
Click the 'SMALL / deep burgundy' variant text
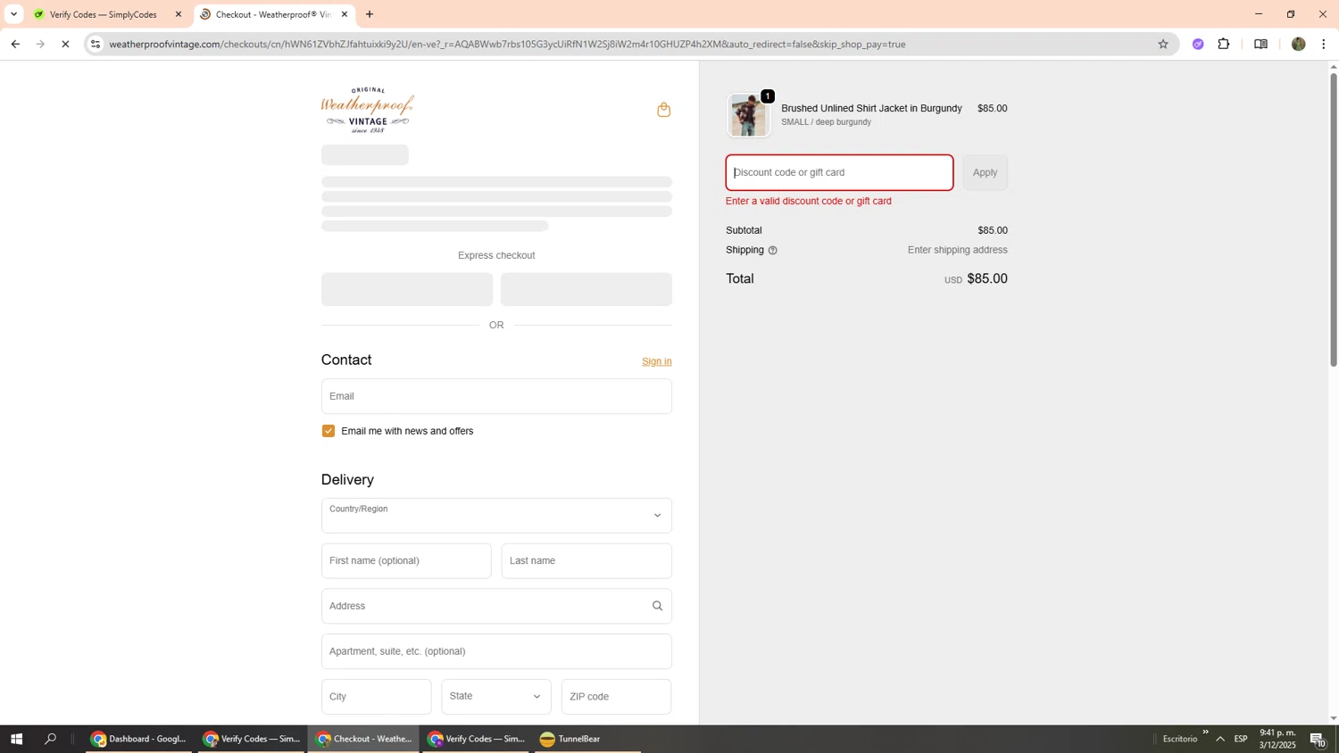[826, 122]
